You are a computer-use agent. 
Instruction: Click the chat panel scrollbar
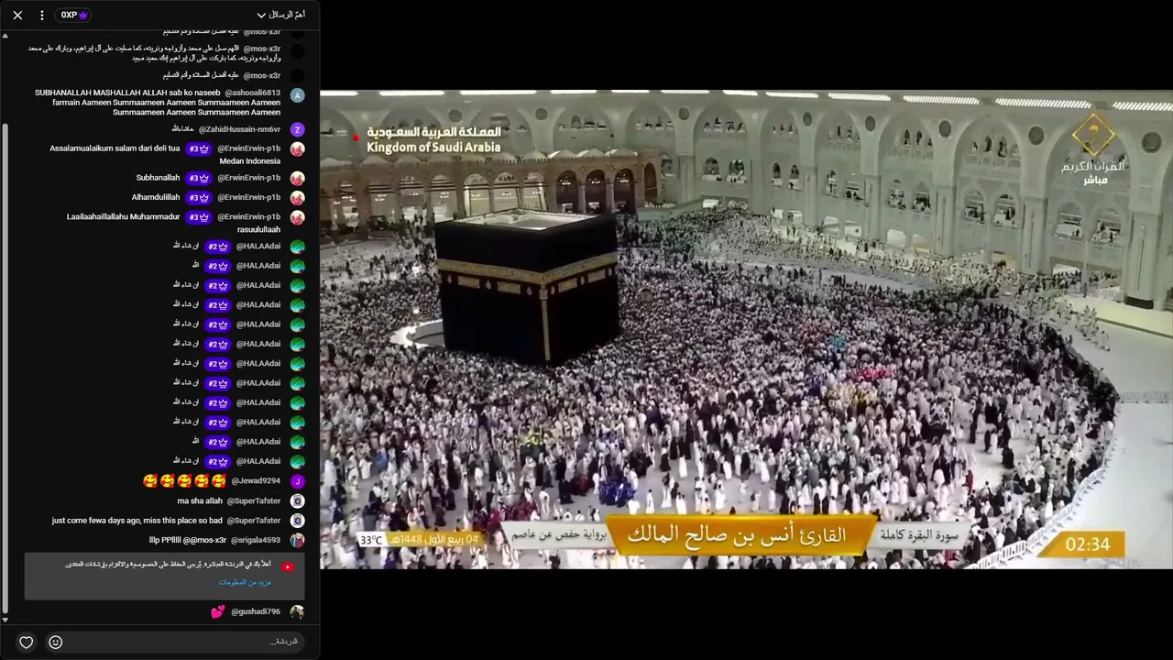coord(5,367)
